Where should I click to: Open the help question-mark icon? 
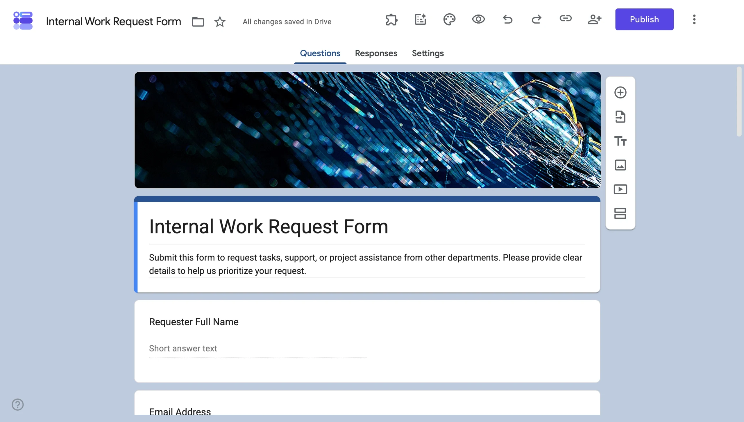coord(18,405)
